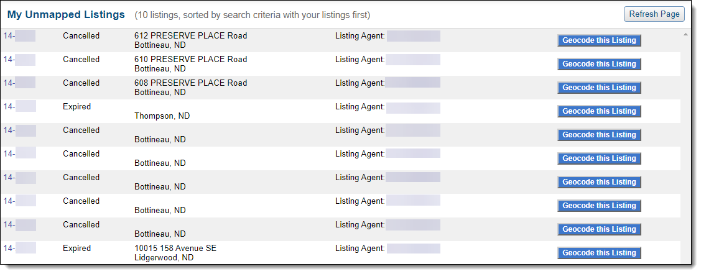Geocode the expired Thompson, ND listing
Viewport: 701px width, 274px height.
click(599, 111)
